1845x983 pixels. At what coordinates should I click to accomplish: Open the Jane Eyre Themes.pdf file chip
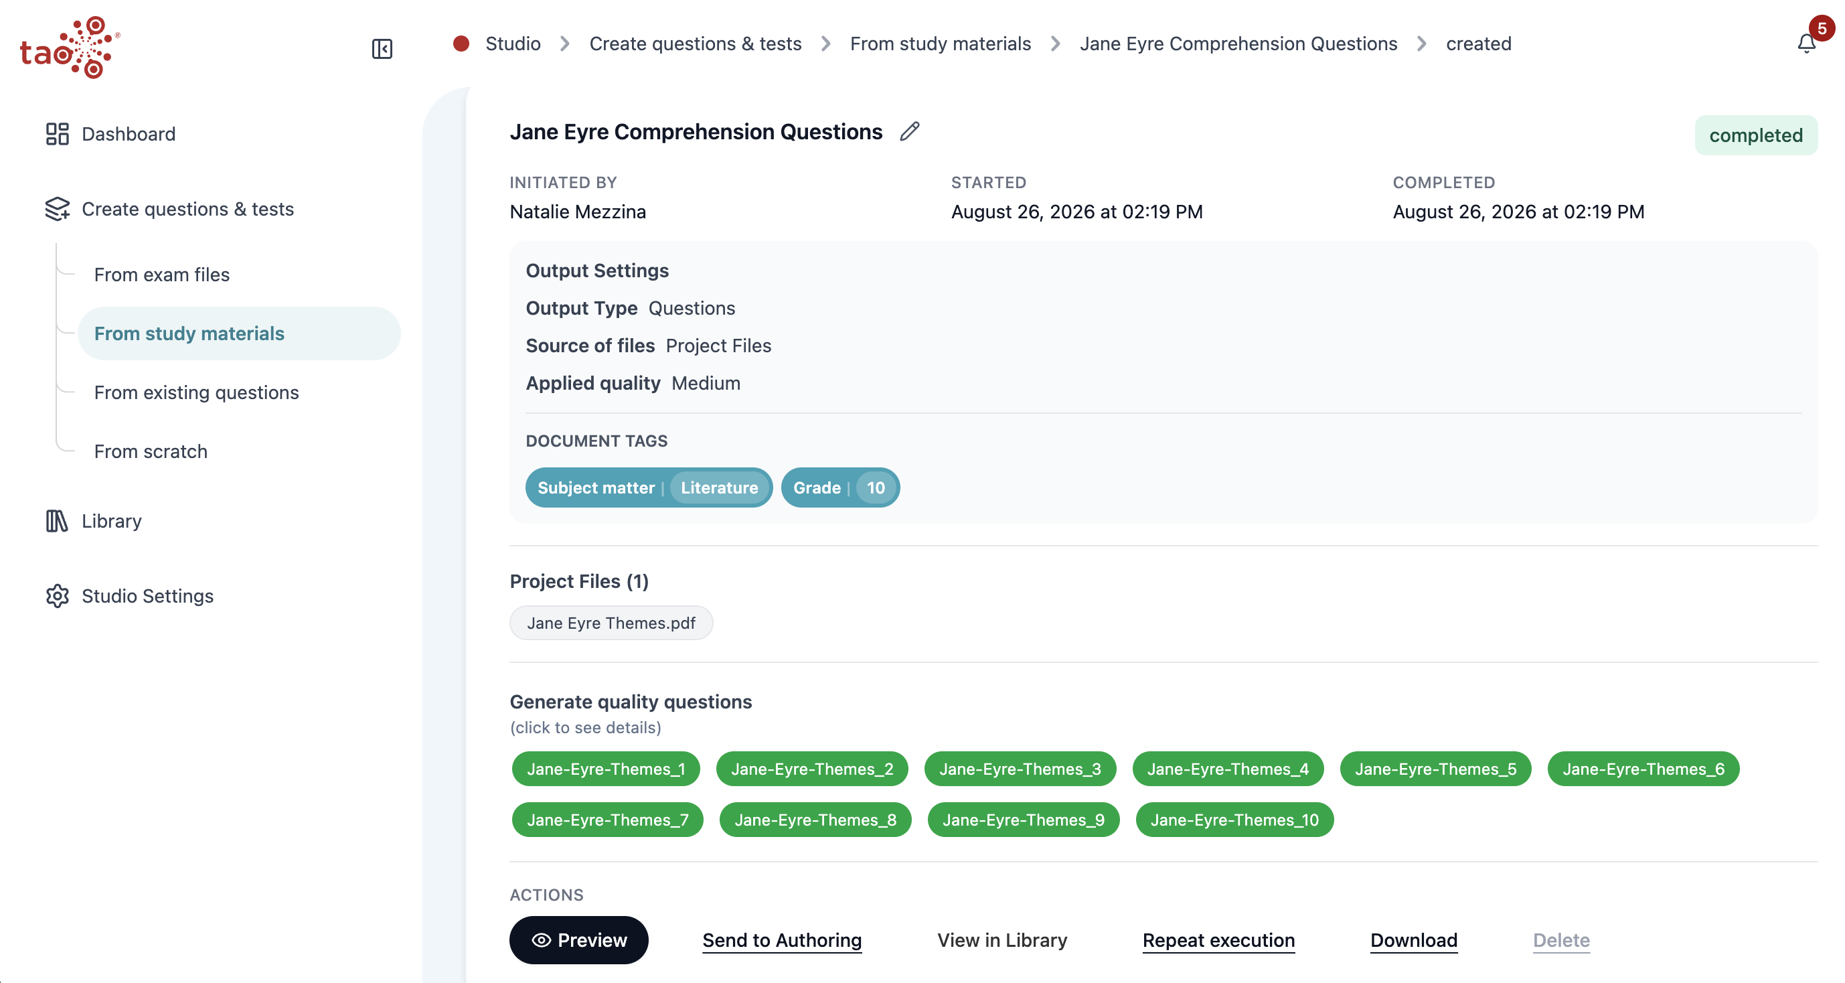611,623
